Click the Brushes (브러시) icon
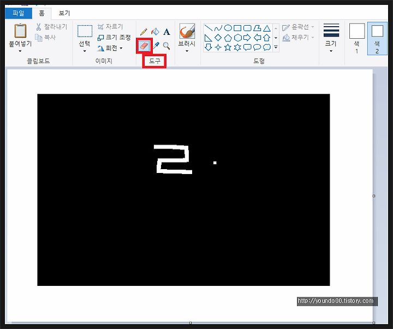Viewport: 393px width, 329px height. 187,31
